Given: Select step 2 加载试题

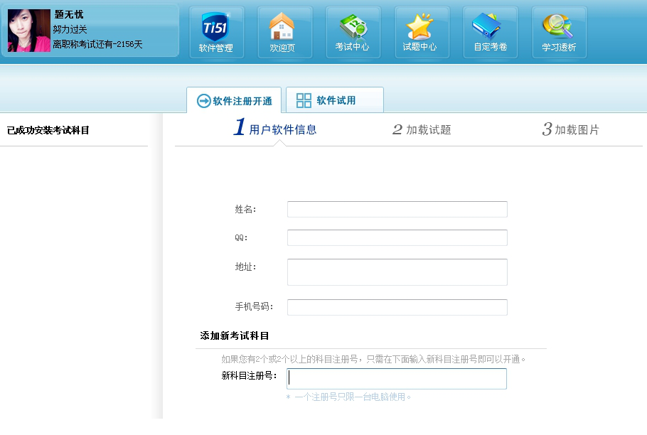Looking at the screenshot, I should [x=422, y=129].
